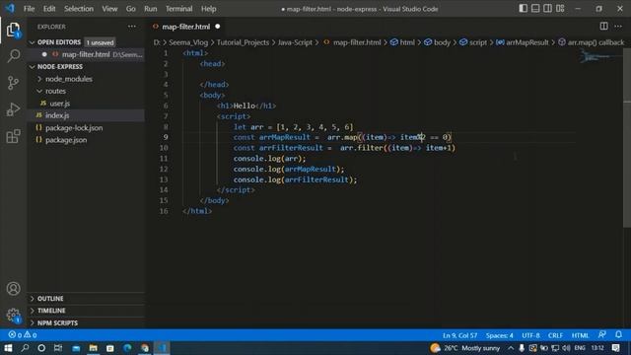Open the Run menu
631x355 pixels.
point(151,9)
